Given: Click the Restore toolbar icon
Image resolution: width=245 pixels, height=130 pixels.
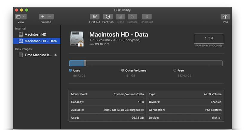Looking at the screenshot, I should pos(132,16).
